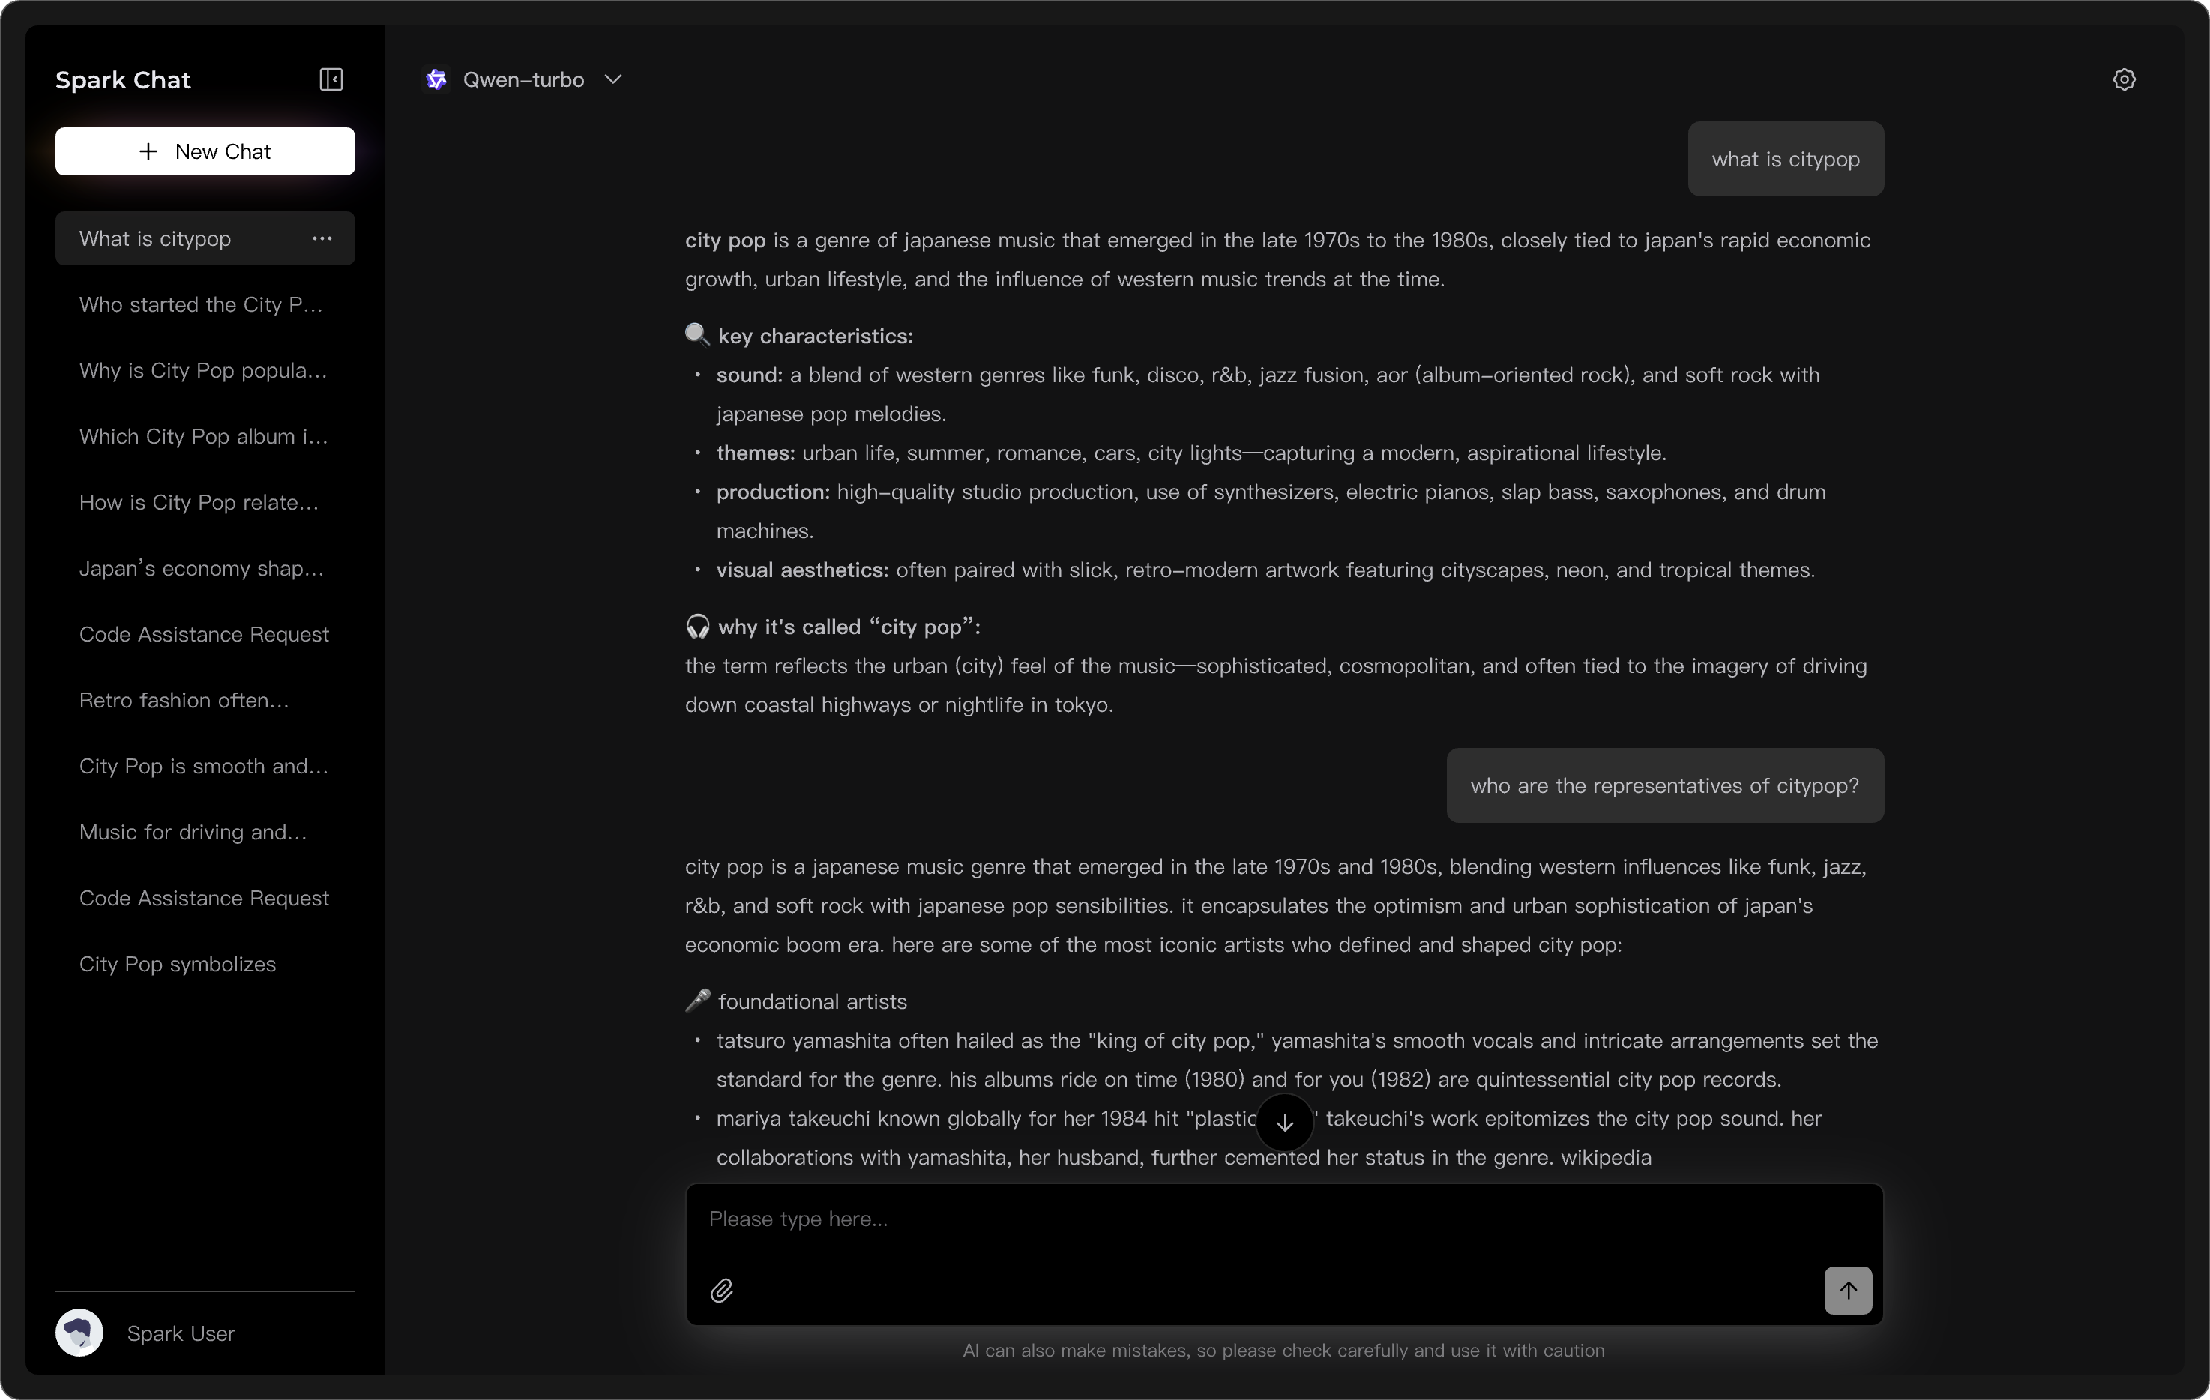Select 'Japan's economy shap...' conversation
2210x1400 pixels.
point(201,569)
